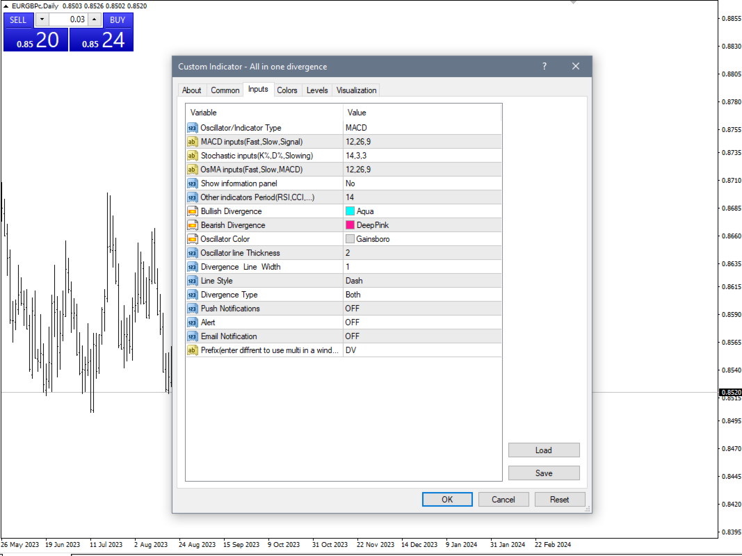Click the DeepPink color swatch
742x556 pixels.
point(350,225)
